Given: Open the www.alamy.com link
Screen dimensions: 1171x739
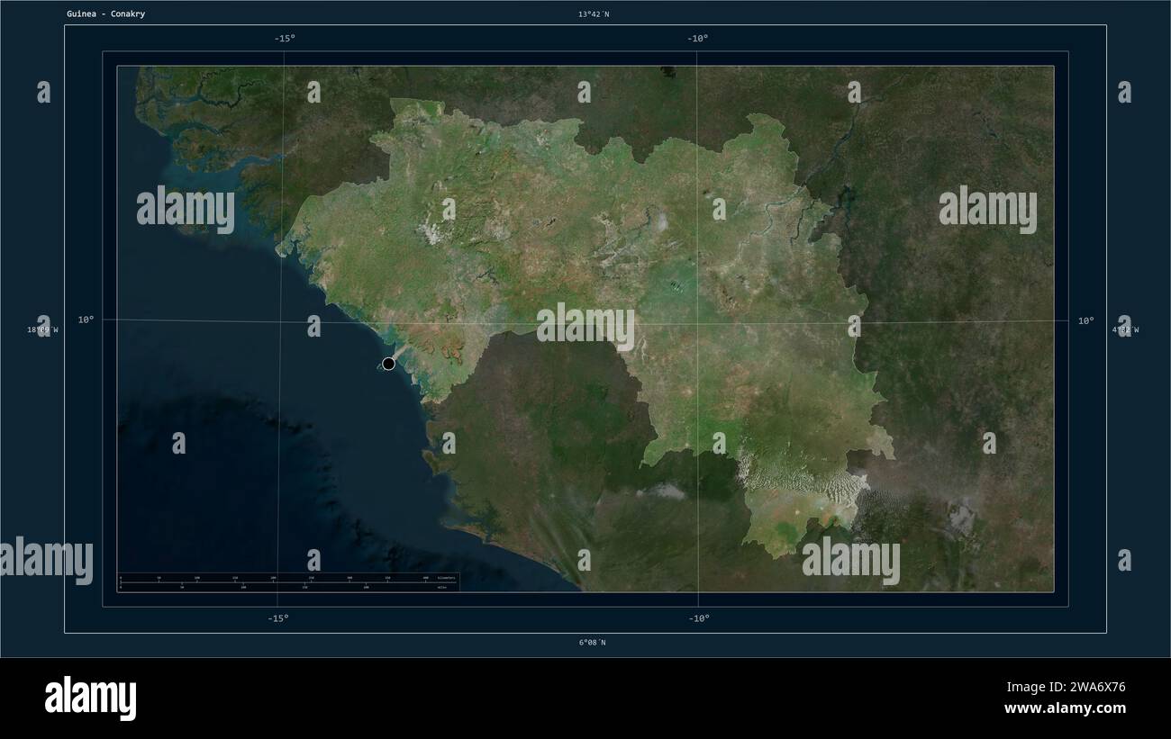Looking at the screenshot, I should 1065,708.
